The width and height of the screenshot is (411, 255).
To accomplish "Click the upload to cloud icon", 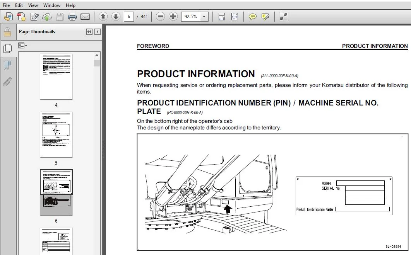I will pos(47,17).
